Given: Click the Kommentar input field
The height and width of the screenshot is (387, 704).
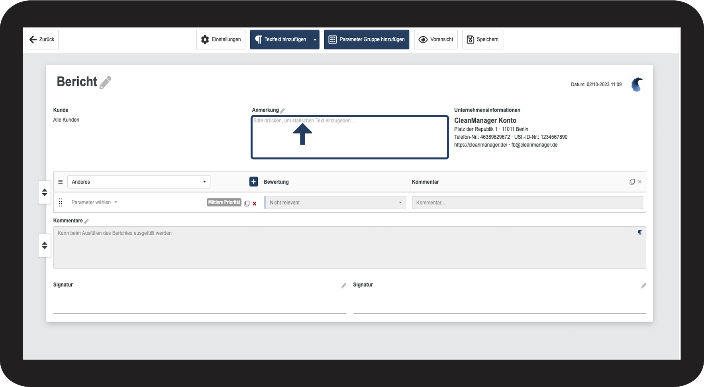Looking at the screenshot, I should 528,202.
